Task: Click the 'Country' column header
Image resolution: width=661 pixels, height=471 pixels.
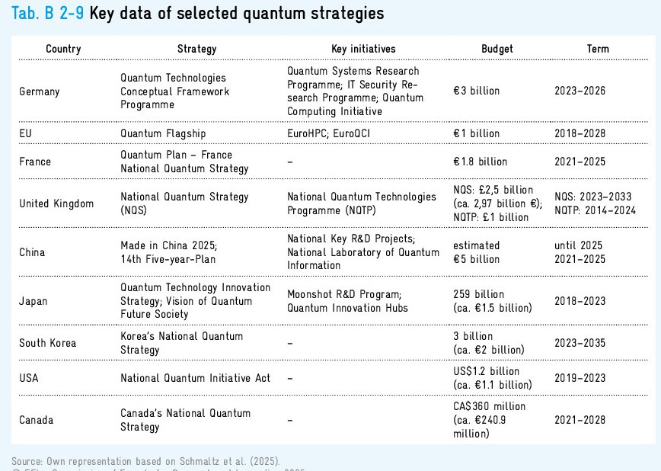Action: (x=63, y=49)
